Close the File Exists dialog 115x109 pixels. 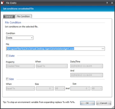click(112, 3)
